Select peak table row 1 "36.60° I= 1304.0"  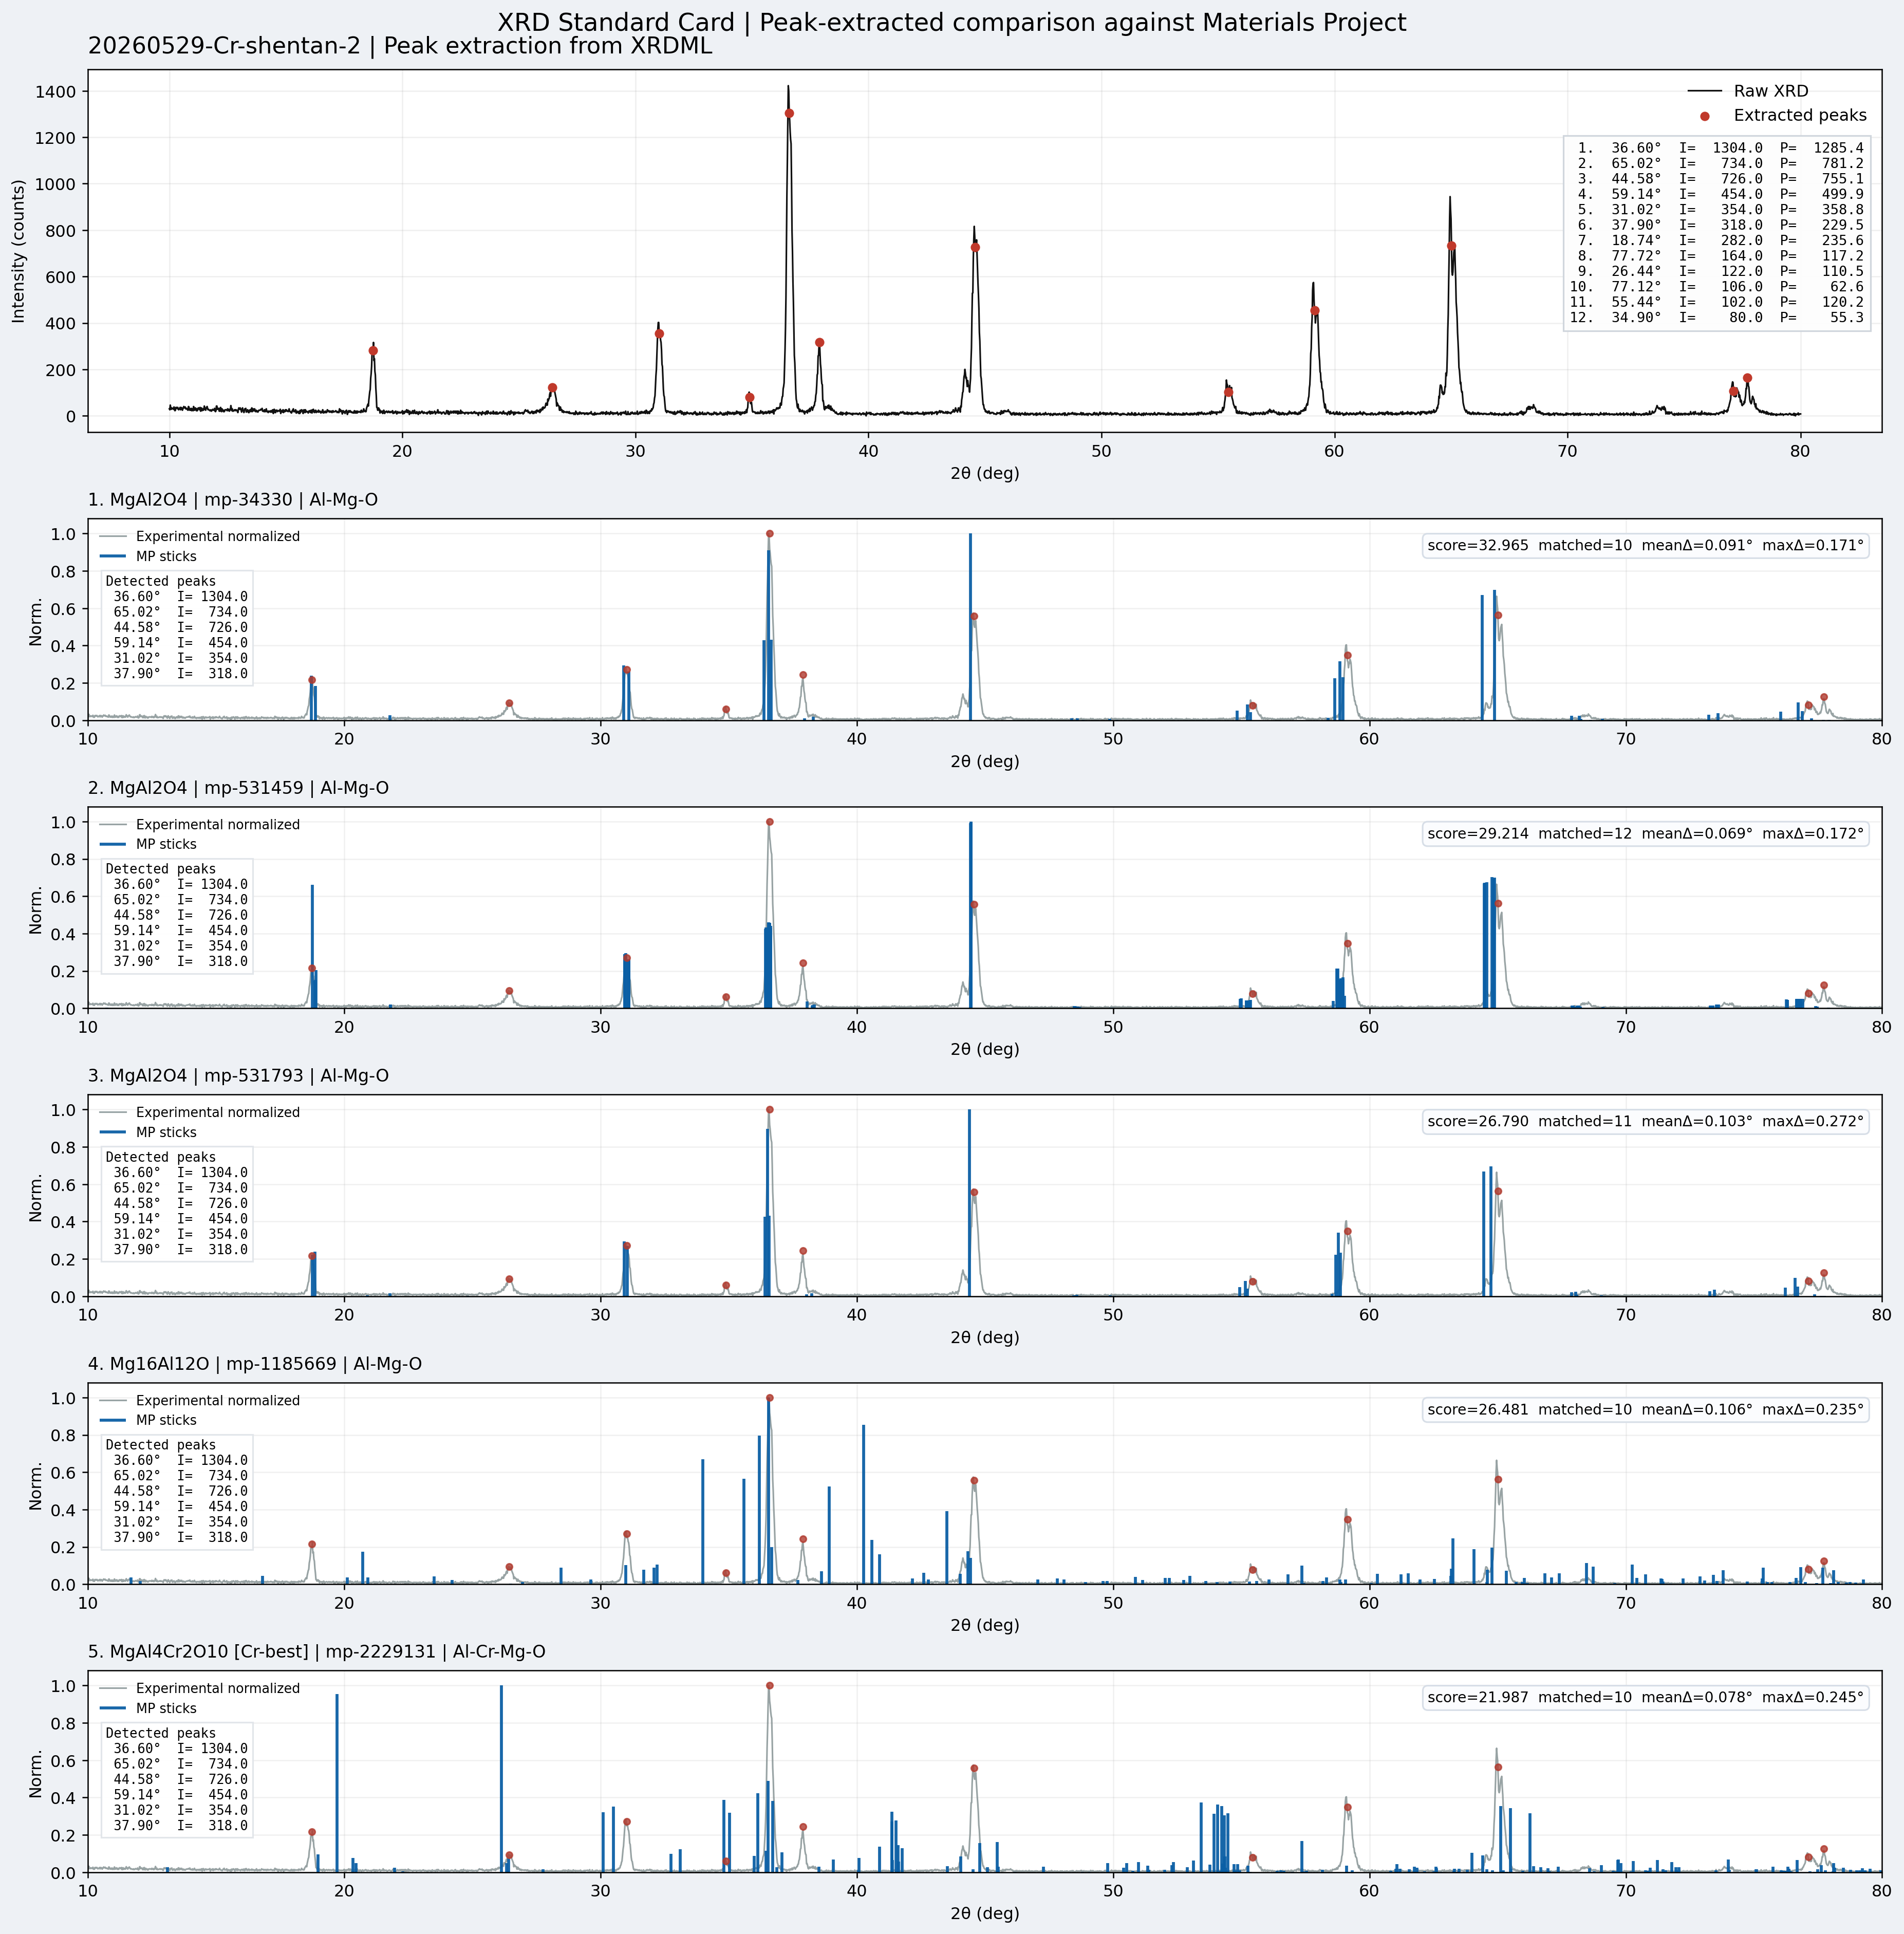[x=1716, y=148]
